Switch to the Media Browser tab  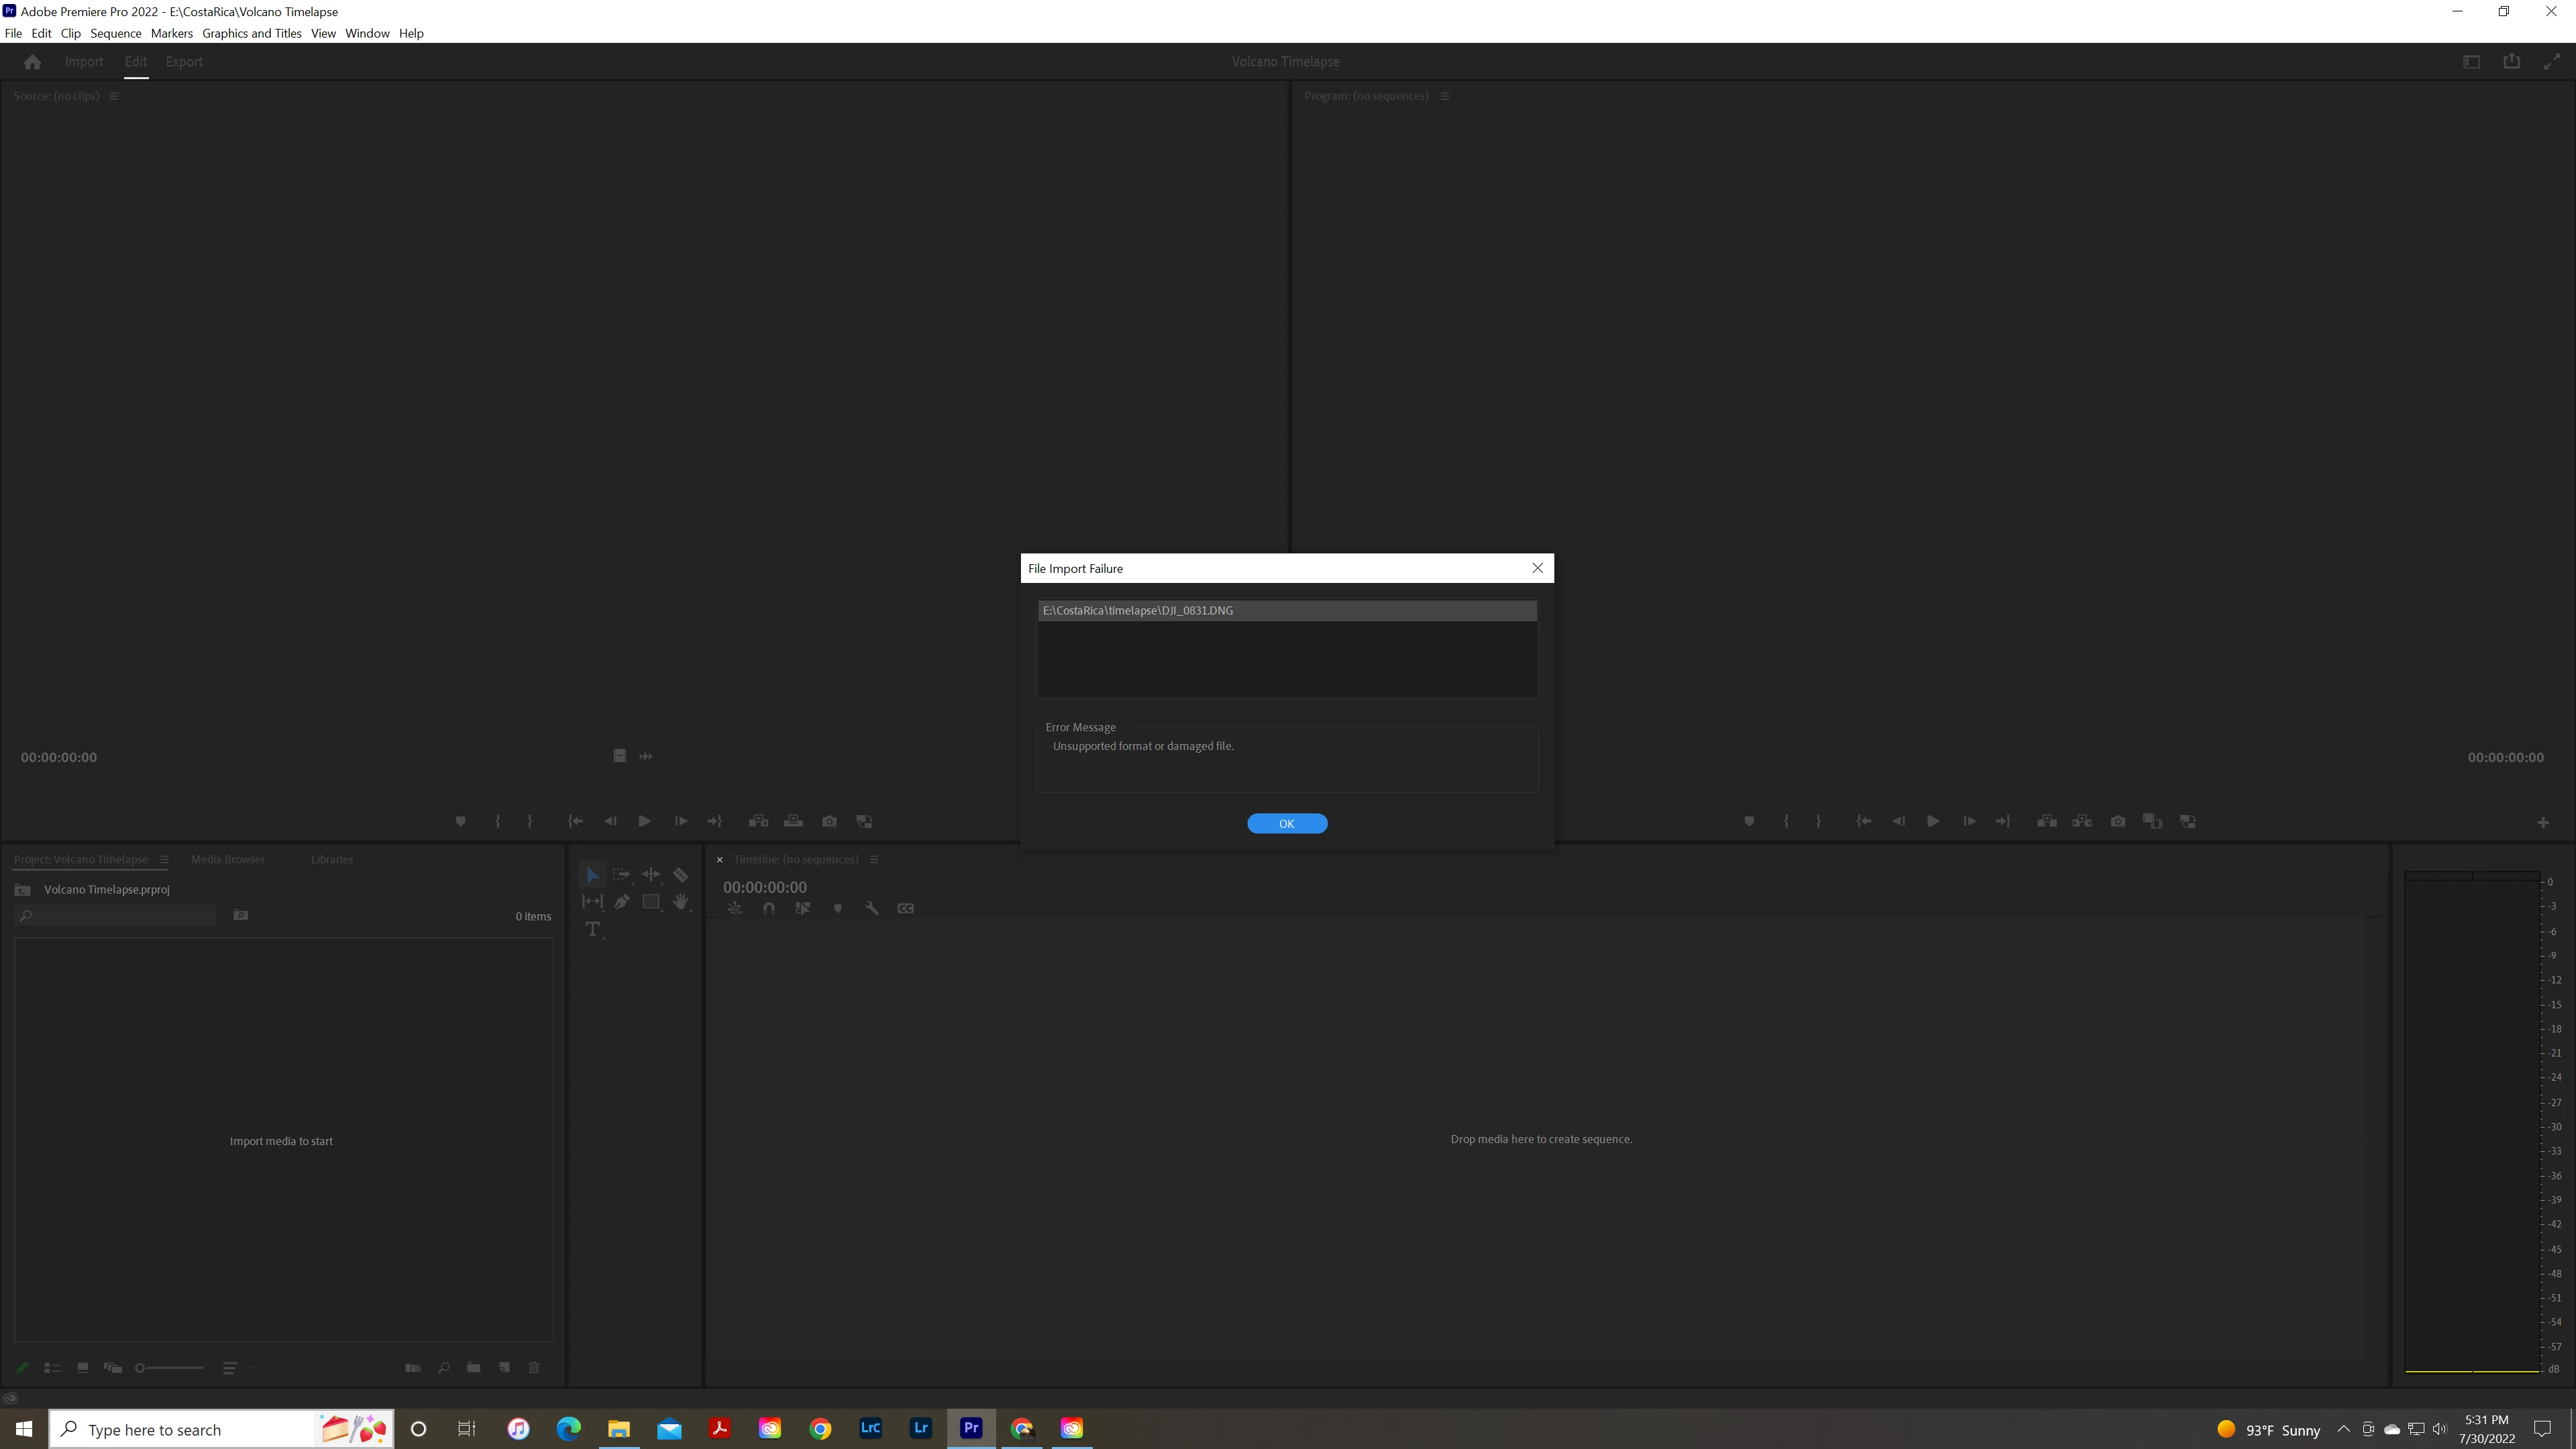[227, 860]
